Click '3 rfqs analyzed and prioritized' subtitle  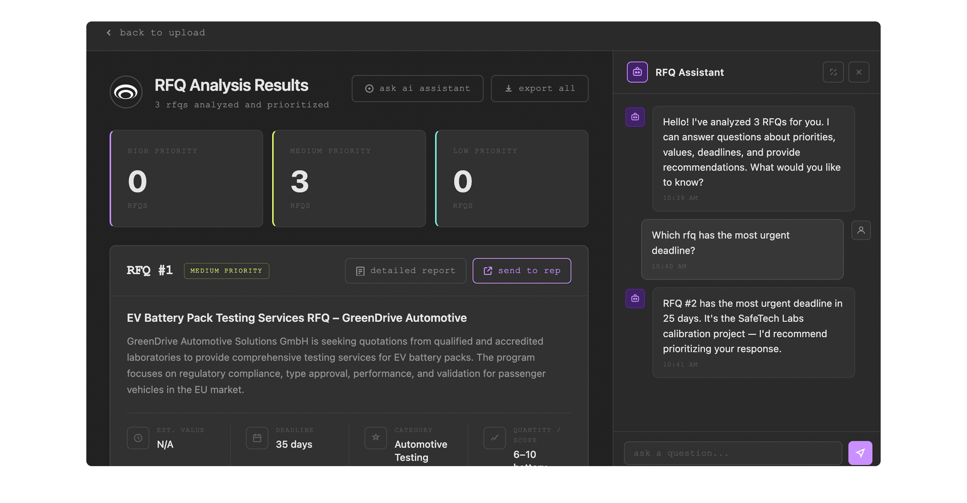[242, 105]
